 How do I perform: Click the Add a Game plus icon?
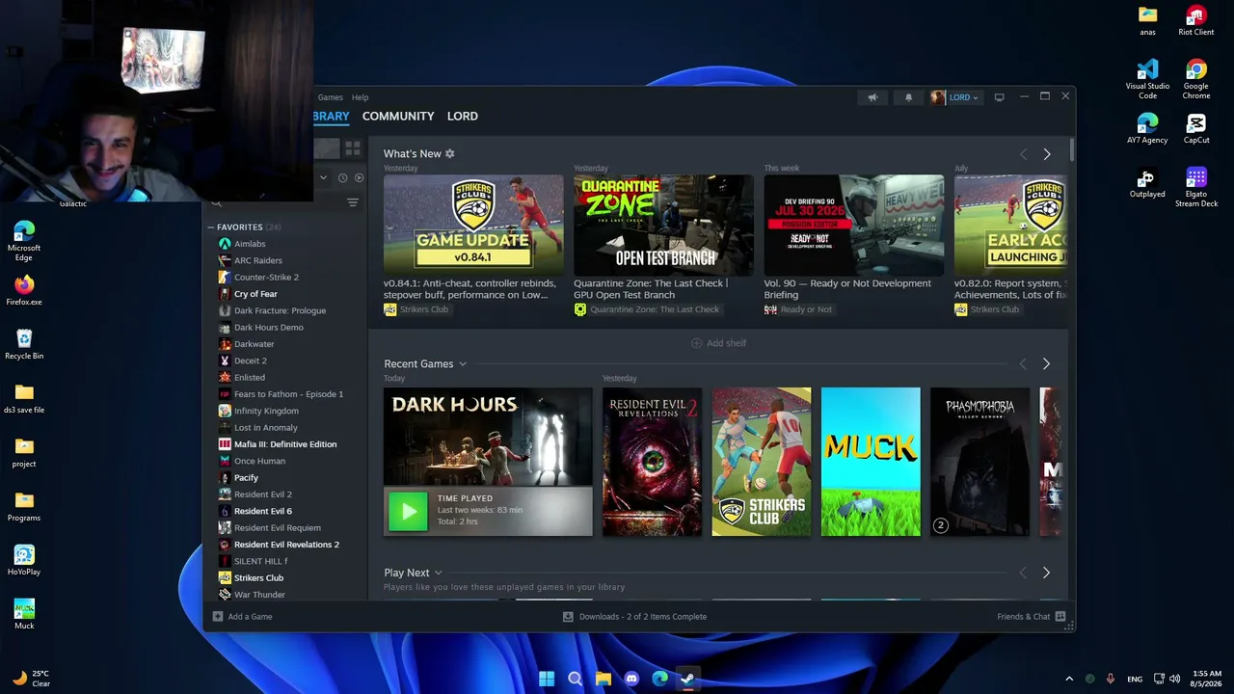[218, 617]
